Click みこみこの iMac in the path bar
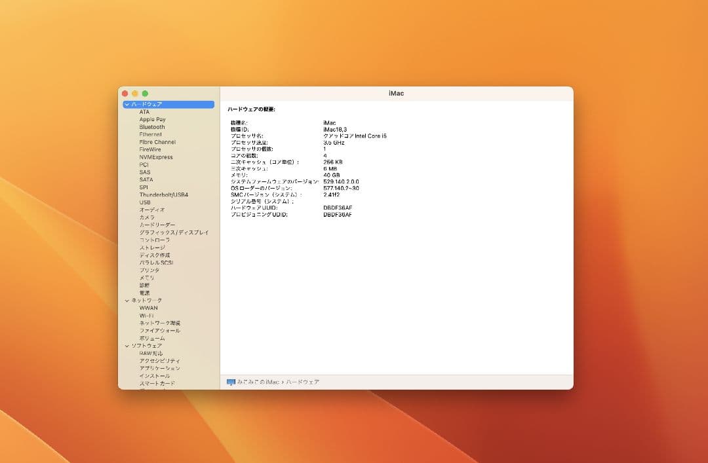 click(x=258, y=382)
